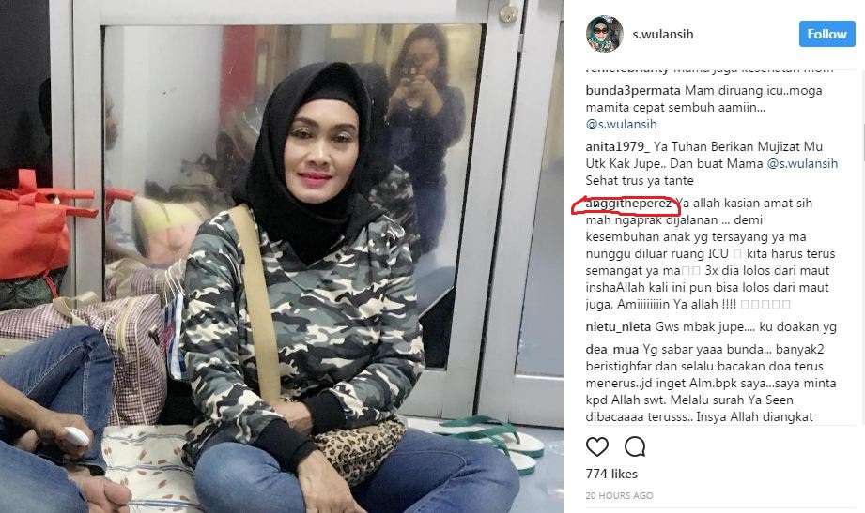This screenshot has width=865, height=513.
Task: Click the heart like icon
Action: tap(597, 446)
